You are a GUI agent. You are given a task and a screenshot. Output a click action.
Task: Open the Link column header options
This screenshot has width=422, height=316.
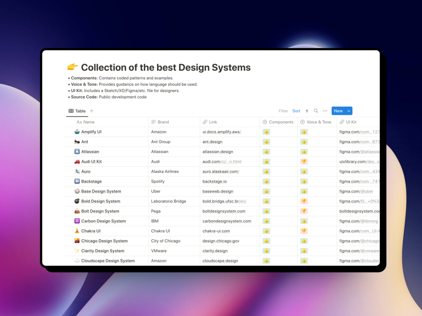pos(210,122)
